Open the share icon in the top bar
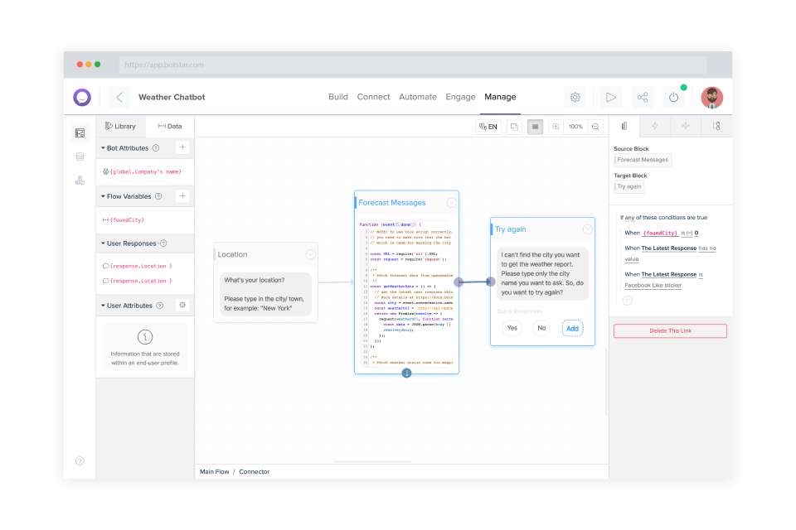This screenshot has width=796, height=530. pos(642,97)
